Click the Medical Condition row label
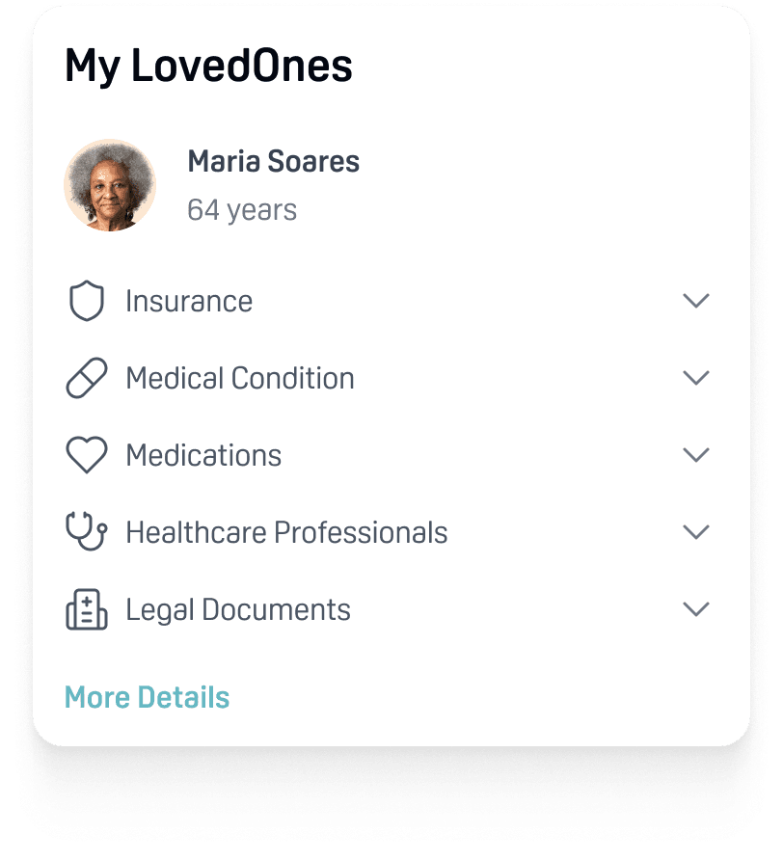Viewport: 783px width, 860px height. pos(238,377)
